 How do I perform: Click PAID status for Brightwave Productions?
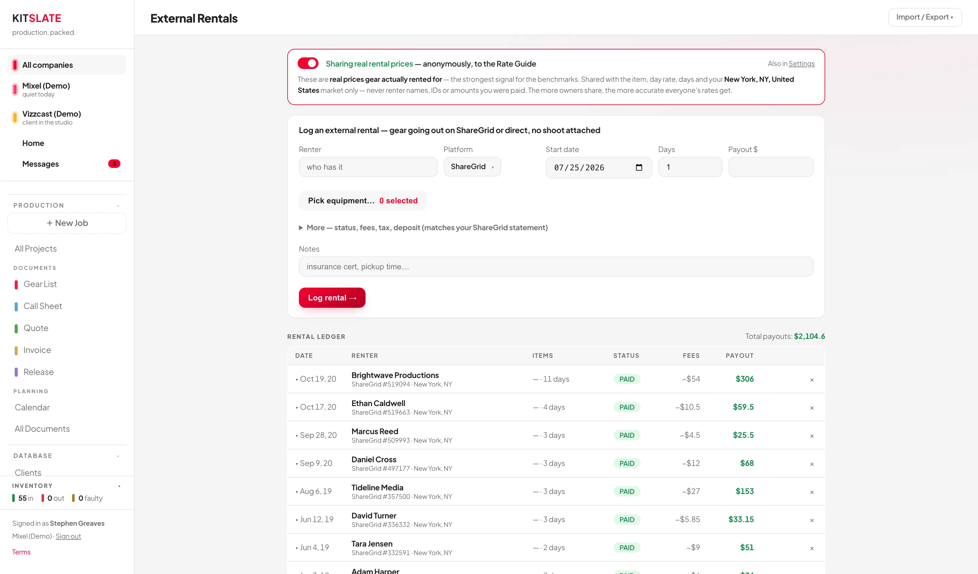pyautogui.click(x=627, y=379)
